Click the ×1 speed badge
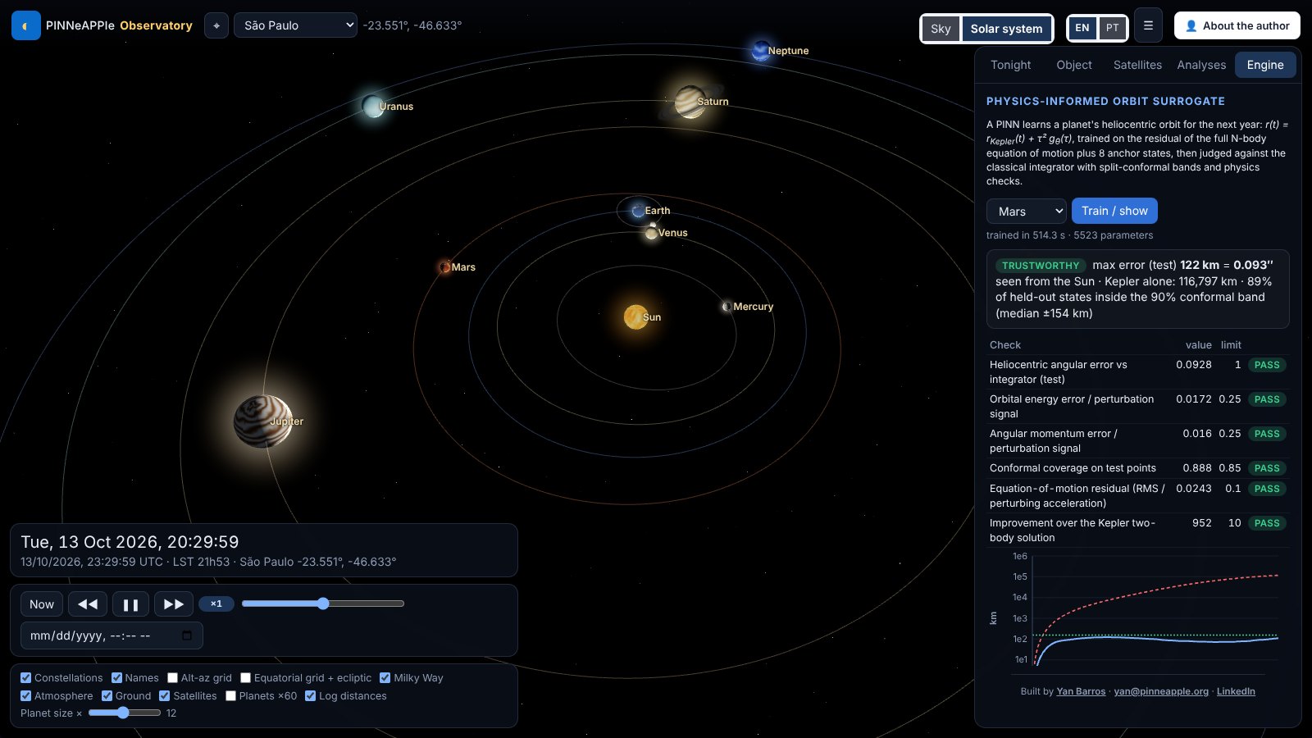The height and width of the screenshot is (738, 1312). pyautogui.click(x=216, y=604)
